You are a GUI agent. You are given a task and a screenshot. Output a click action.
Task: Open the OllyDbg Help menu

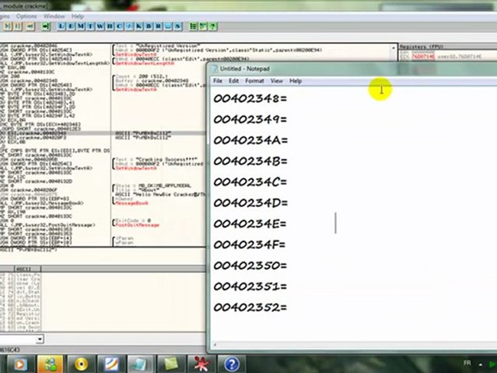coord(78,16)
